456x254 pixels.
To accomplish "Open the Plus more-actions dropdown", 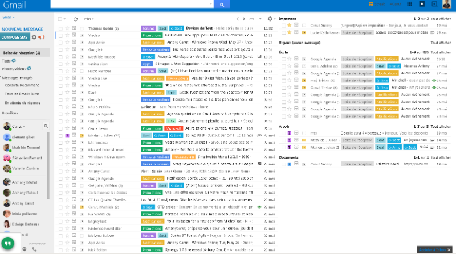I will [89, 19].
